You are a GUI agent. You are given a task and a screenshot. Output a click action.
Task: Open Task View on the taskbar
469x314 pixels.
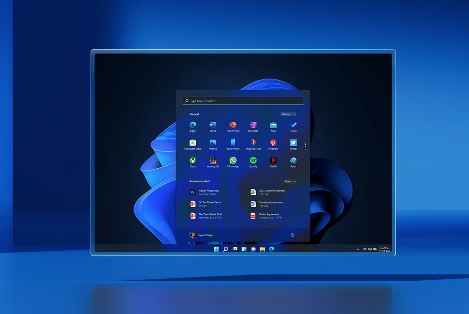click(x=235, y=249)
